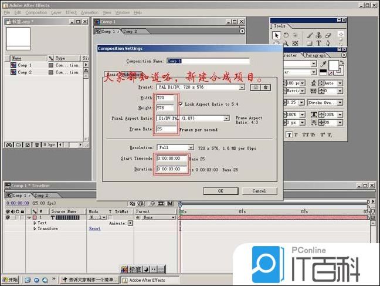Click Find binoculars icon in Project window
Screen dimensions: 380x286
9,145
